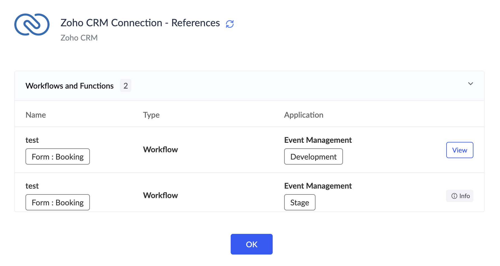Click the Application column header

303,115
